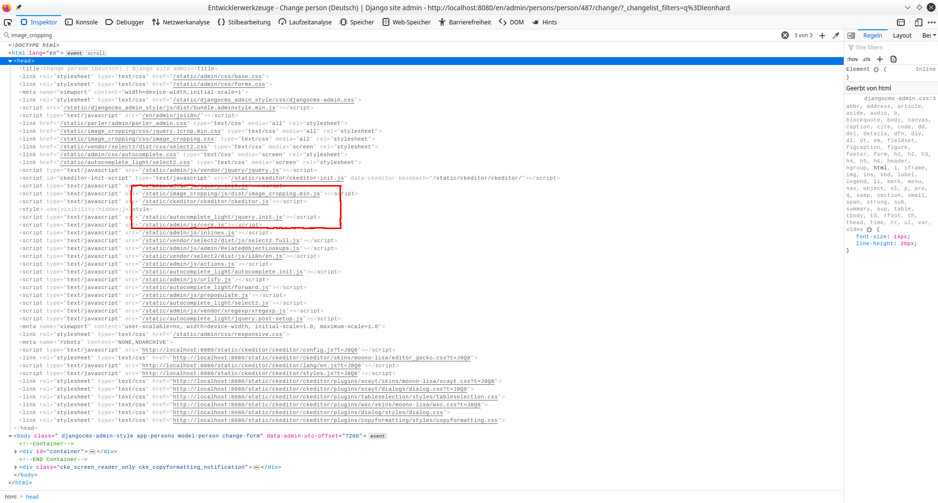Image resolution: width=938 pixels, height=503 pixels.
Task: Open responsive design mode
Action: [x=919, y=22]
